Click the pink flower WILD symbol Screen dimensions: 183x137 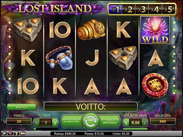[155, 30]
